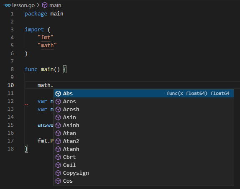The width and height of the screenshot is (240, 189).
Task: Click func keyword on line 8
Action: click(31, 69)
